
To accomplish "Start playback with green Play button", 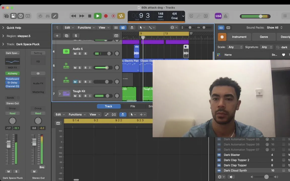I will click(98, 16).
